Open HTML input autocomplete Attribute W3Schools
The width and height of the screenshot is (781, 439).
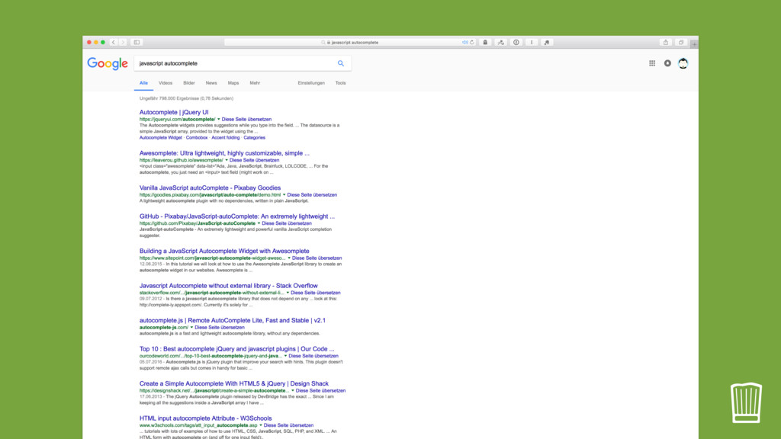205,418
